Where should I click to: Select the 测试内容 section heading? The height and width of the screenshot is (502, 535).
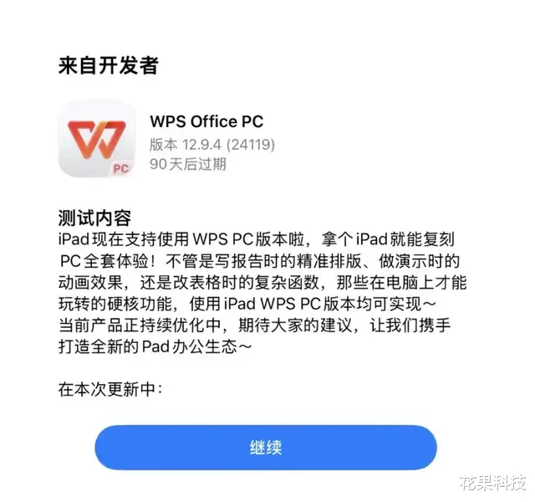click(94, 218)
